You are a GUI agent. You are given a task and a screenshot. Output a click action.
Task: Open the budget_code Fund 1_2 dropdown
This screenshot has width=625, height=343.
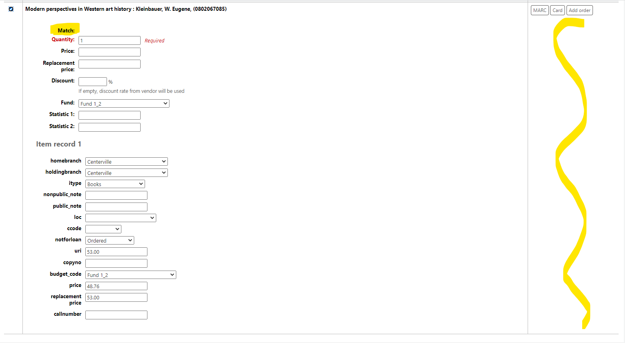click(x=131, y=275)
